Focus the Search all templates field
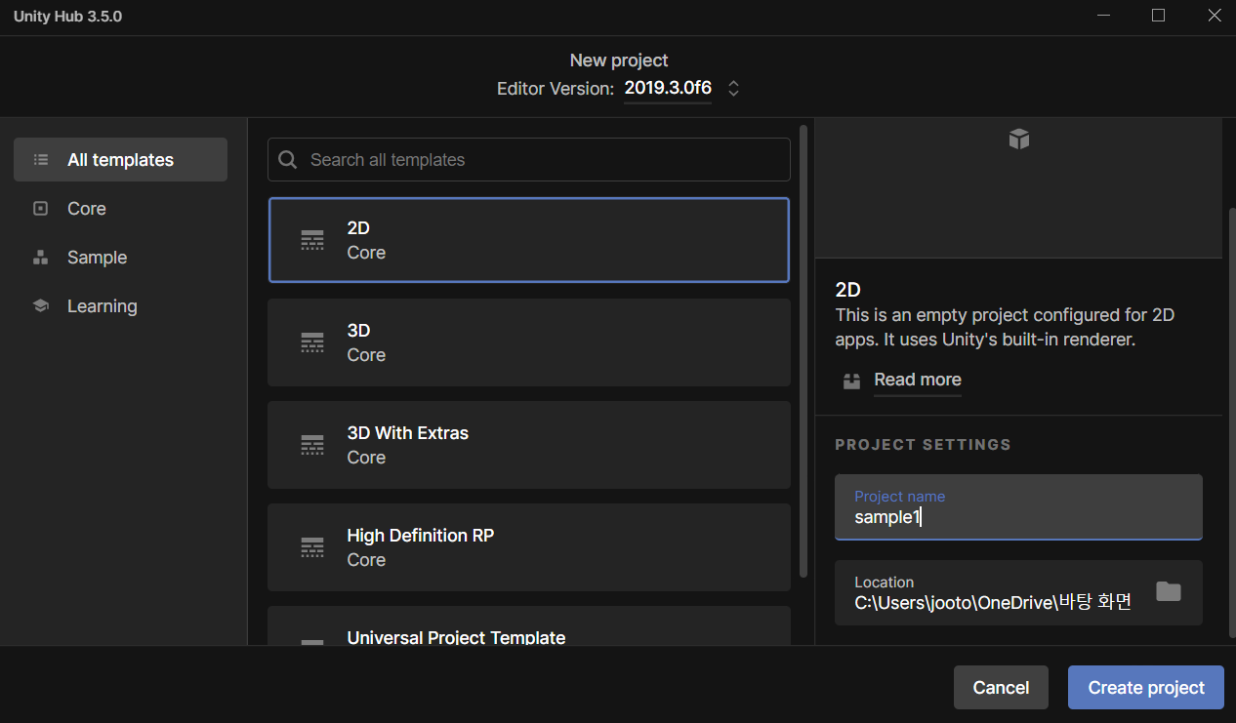The height and width of the screenshot is (723, 1236). click(x=529, y=160)
